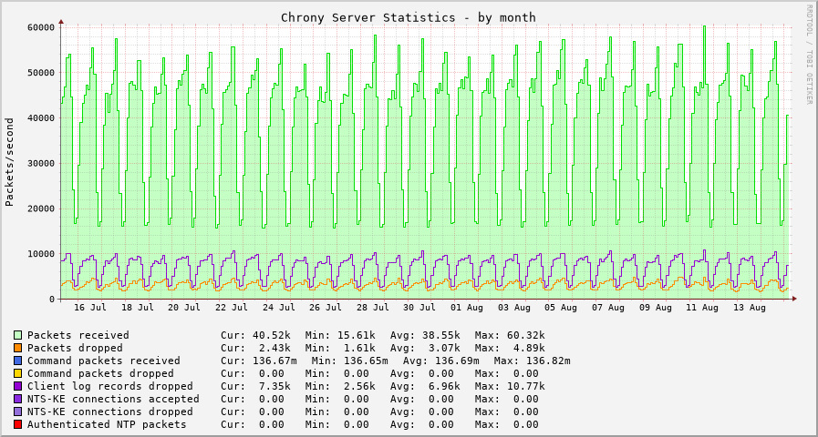Click the 'Packets/second' y-axis label
This screenshot has height=437, width=818.
pyautogui.click(x=9, y=162)
